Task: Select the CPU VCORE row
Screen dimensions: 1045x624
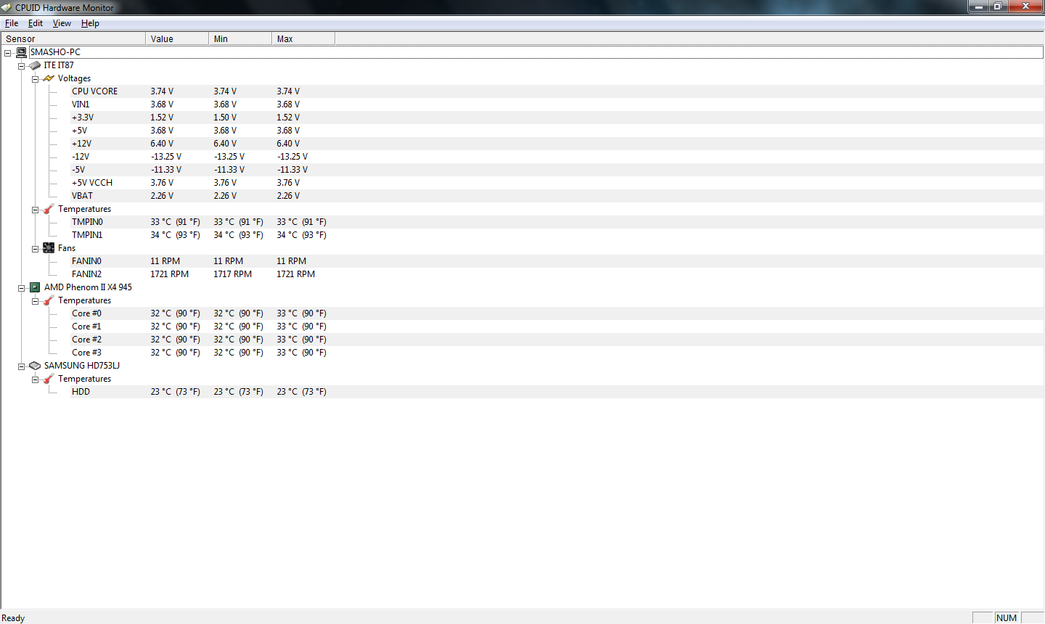Action: (557, 91)
